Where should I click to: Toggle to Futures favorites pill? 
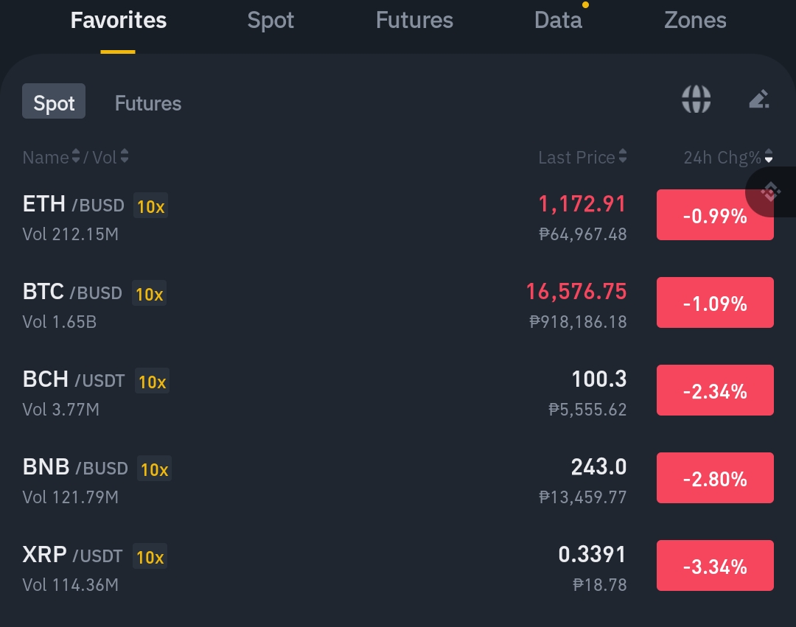pos(147,103)
